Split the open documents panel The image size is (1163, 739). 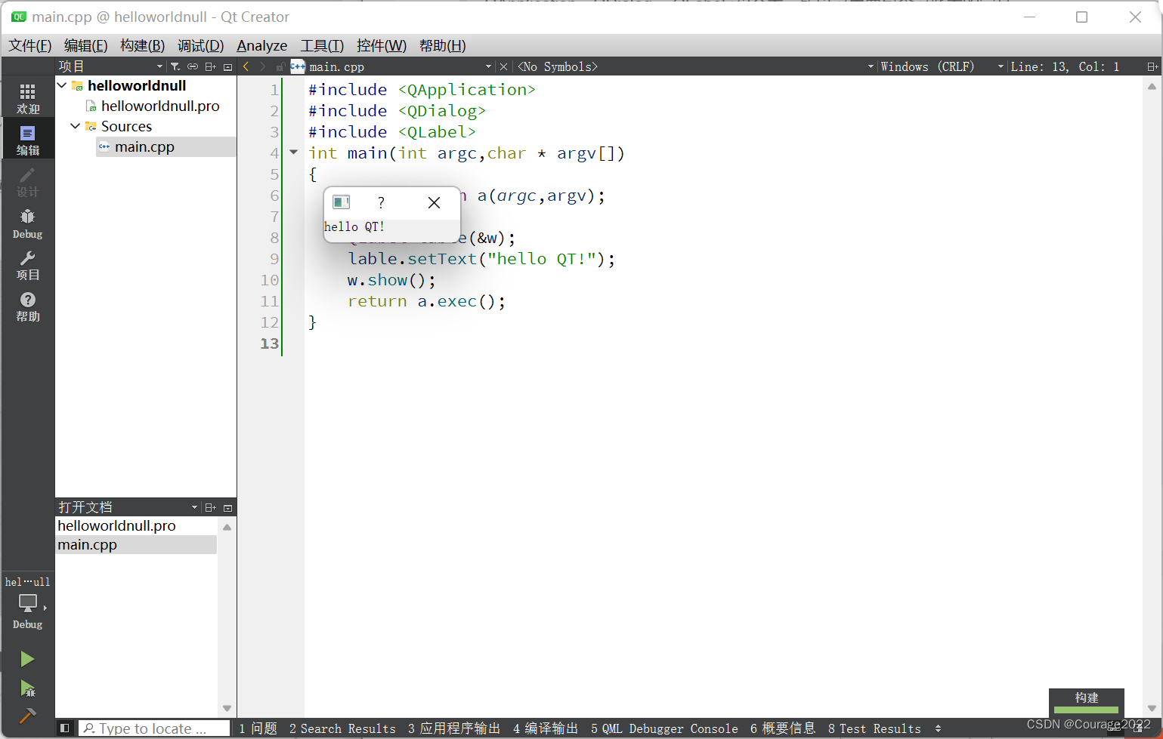pyautogui.click(x=211, y=507)
